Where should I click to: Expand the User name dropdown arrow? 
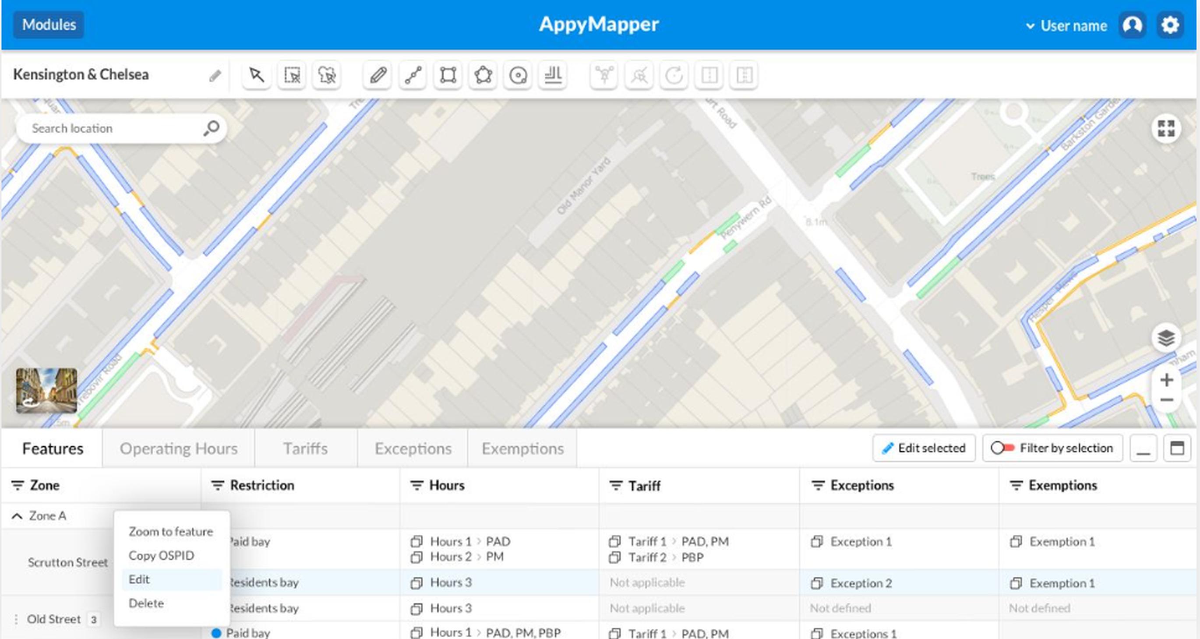tap(1031, 26)
